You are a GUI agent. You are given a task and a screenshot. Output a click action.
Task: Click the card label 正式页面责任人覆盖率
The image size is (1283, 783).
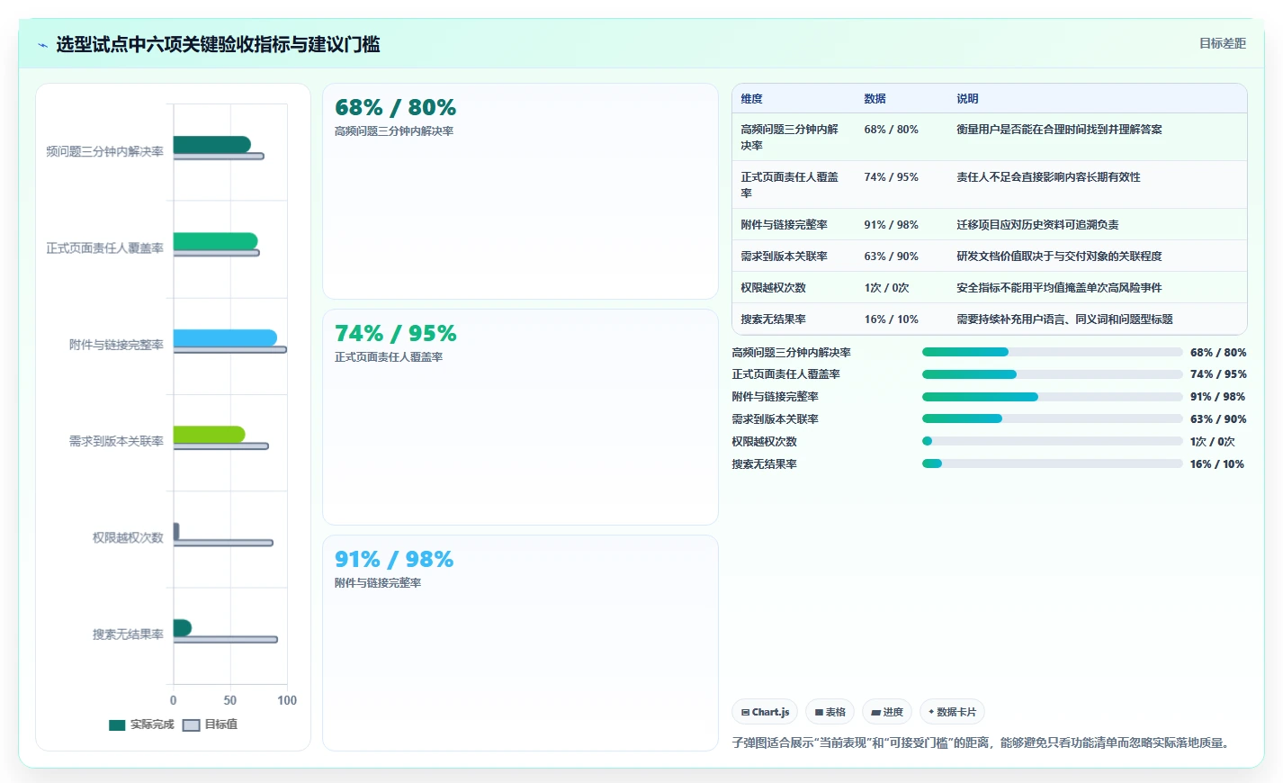point(389,357)
